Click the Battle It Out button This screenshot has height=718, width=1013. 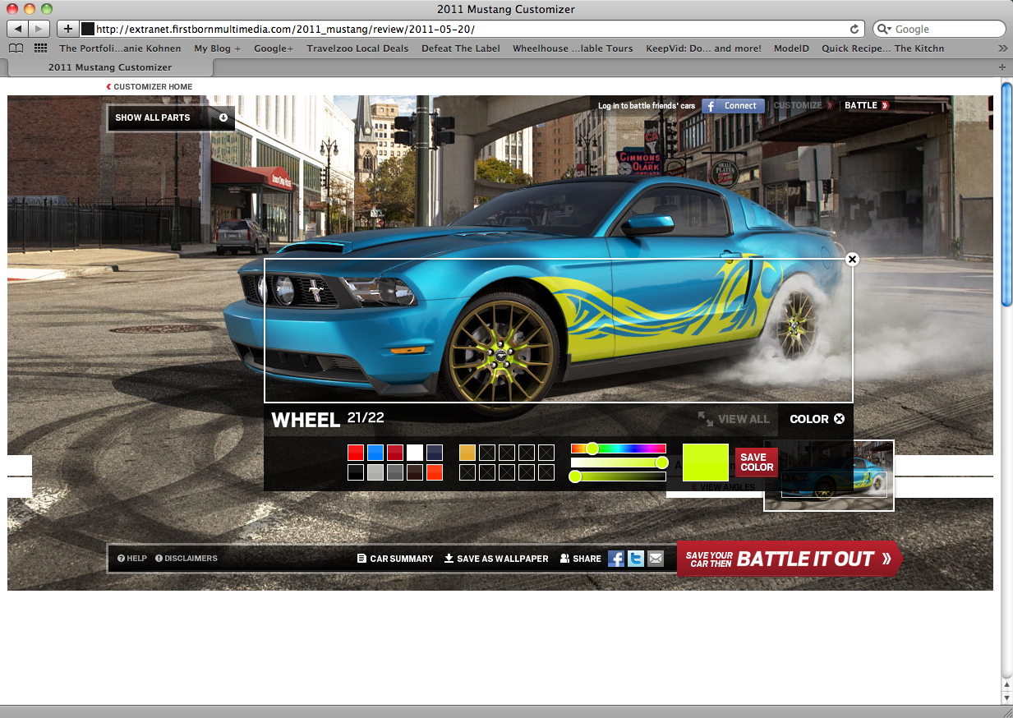click(x=789, y=559)
